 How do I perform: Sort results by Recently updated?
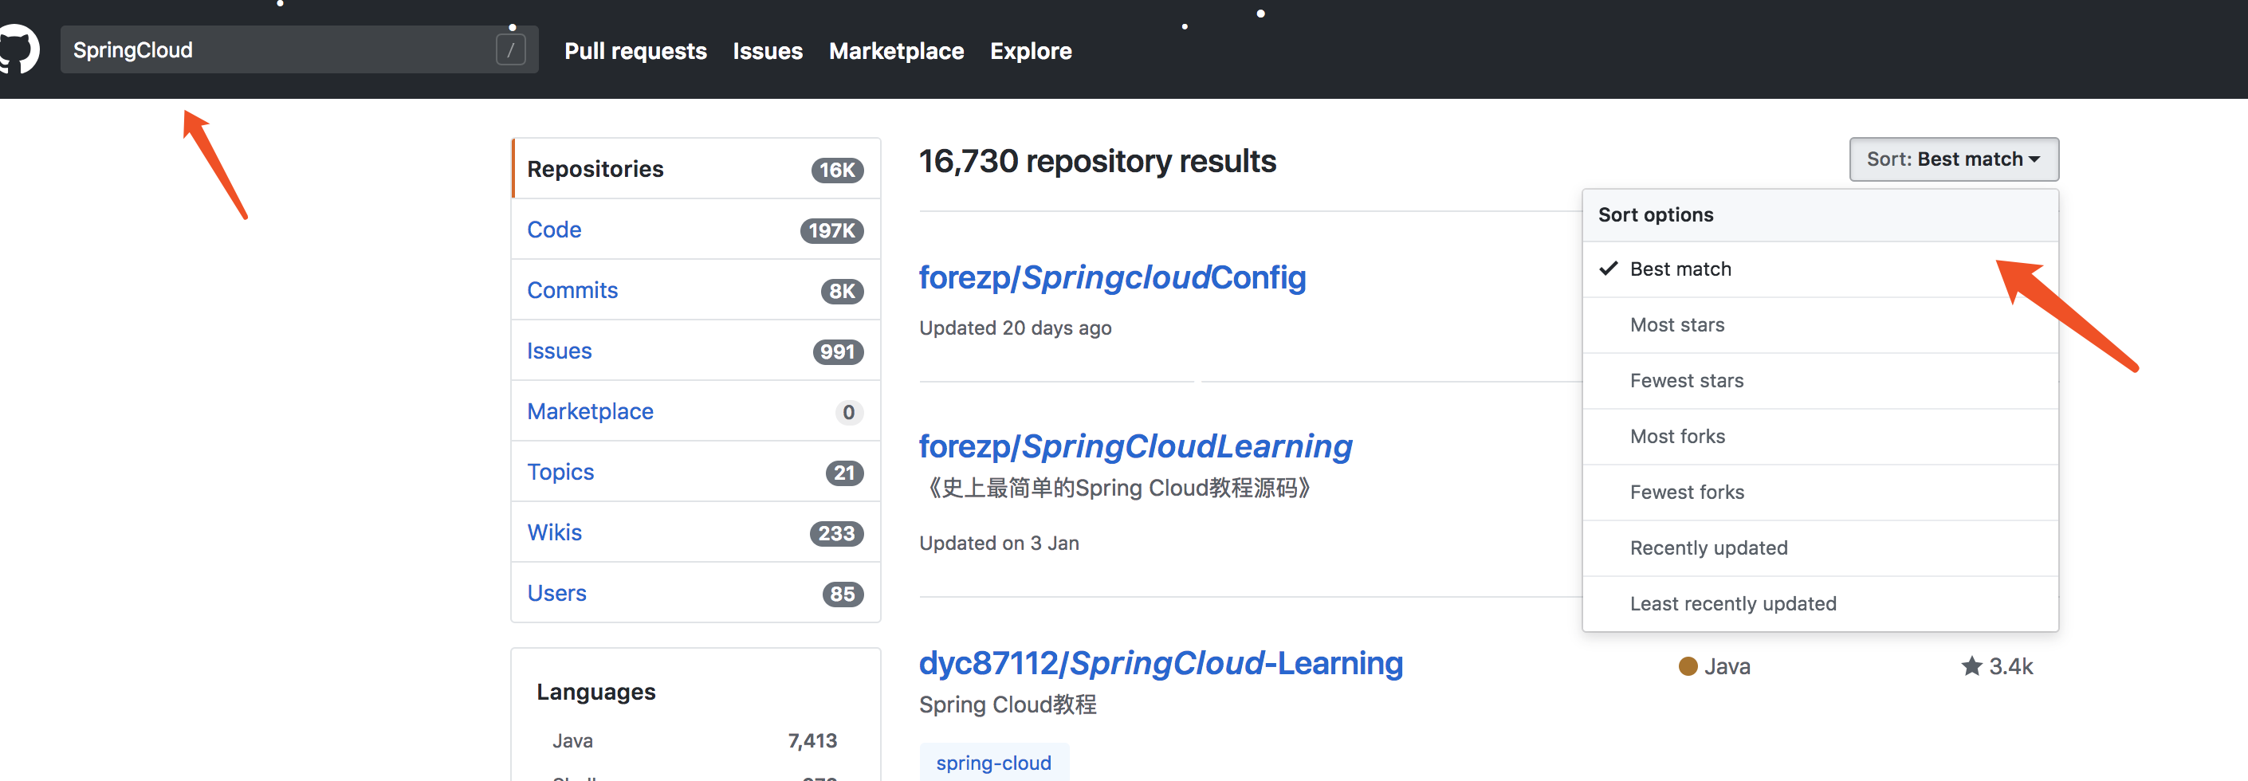1819,548
